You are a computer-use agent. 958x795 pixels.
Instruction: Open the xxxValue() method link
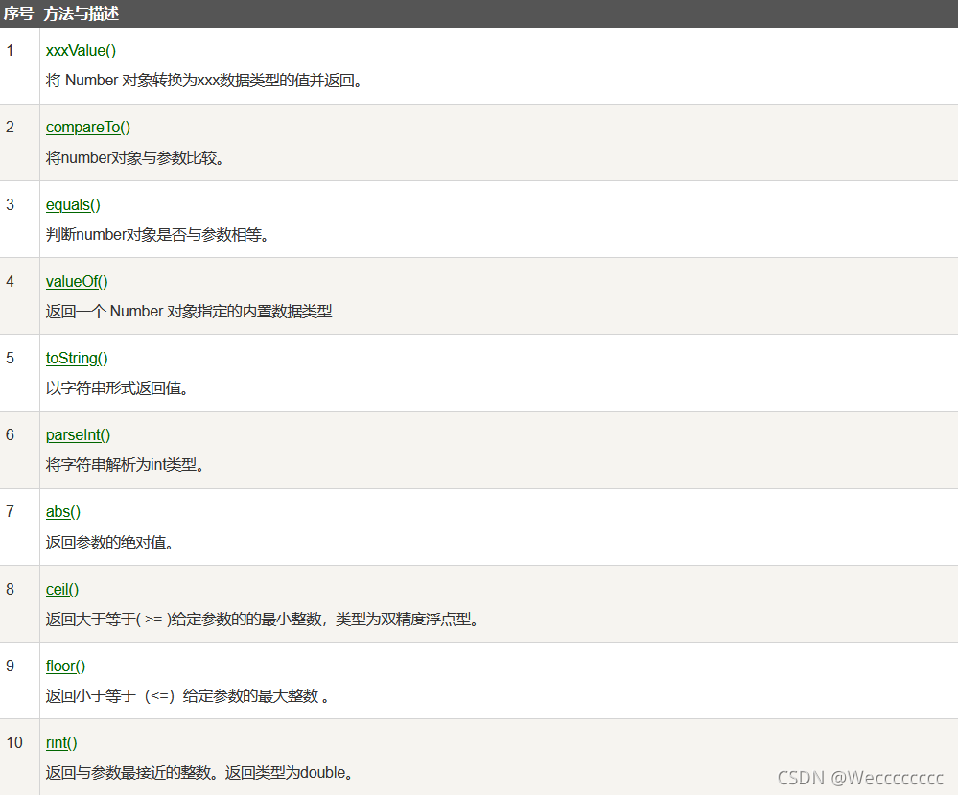(81, 51)
